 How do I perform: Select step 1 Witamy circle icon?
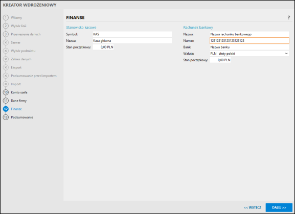[x=6, y=17]
